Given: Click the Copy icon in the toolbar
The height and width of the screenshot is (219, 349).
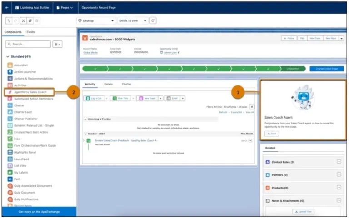Looking at the screenshot, I should [x=30, y=21].
